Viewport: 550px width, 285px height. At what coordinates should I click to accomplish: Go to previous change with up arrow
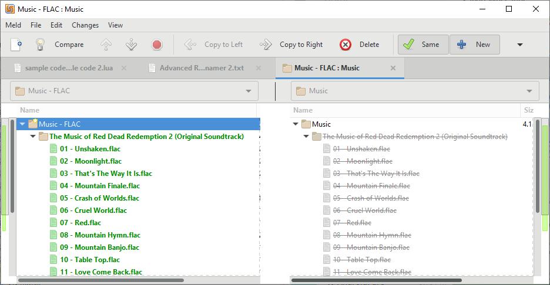[x=106, y=45]
